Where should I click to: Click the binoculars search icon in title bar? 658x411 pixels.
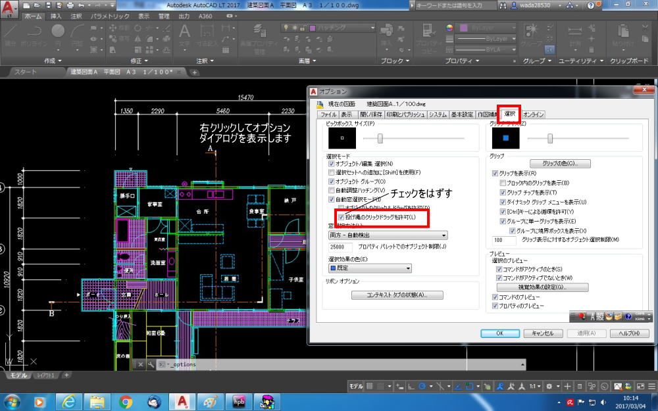tap(503, 5)
